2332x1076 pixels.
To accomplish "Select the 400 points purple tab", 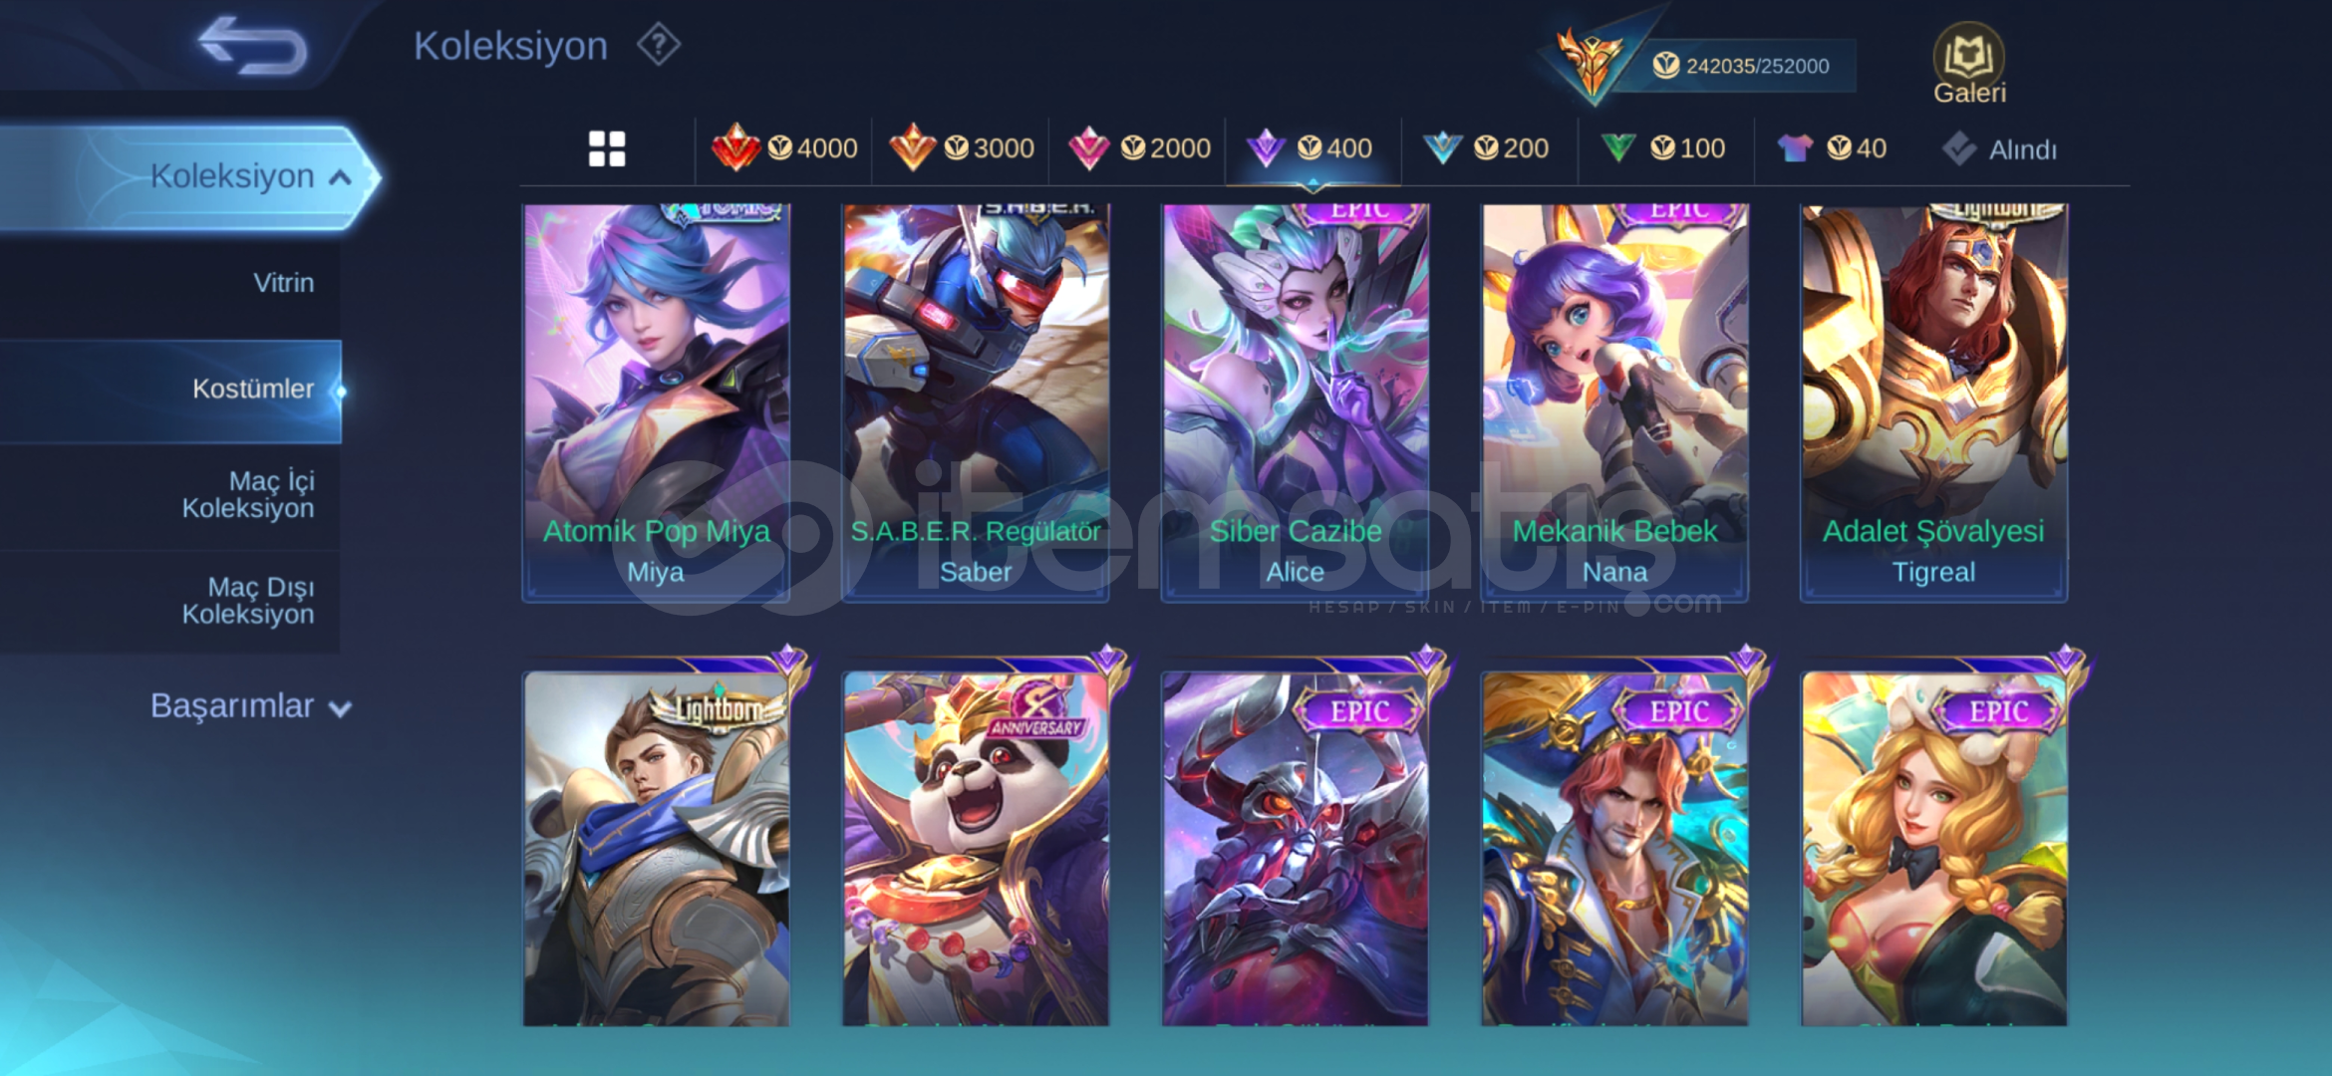I will tap(1312, 148).
